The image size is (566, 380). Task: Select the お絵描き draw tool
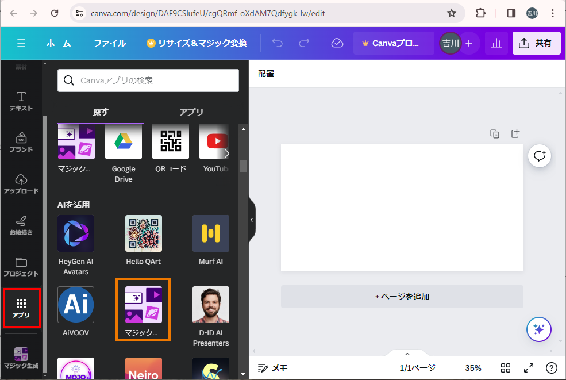tap(21, 225)
